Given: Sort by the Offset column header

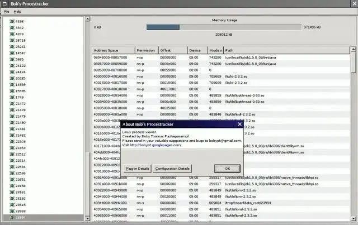Looking at the screenshot, I should point(173,50).
